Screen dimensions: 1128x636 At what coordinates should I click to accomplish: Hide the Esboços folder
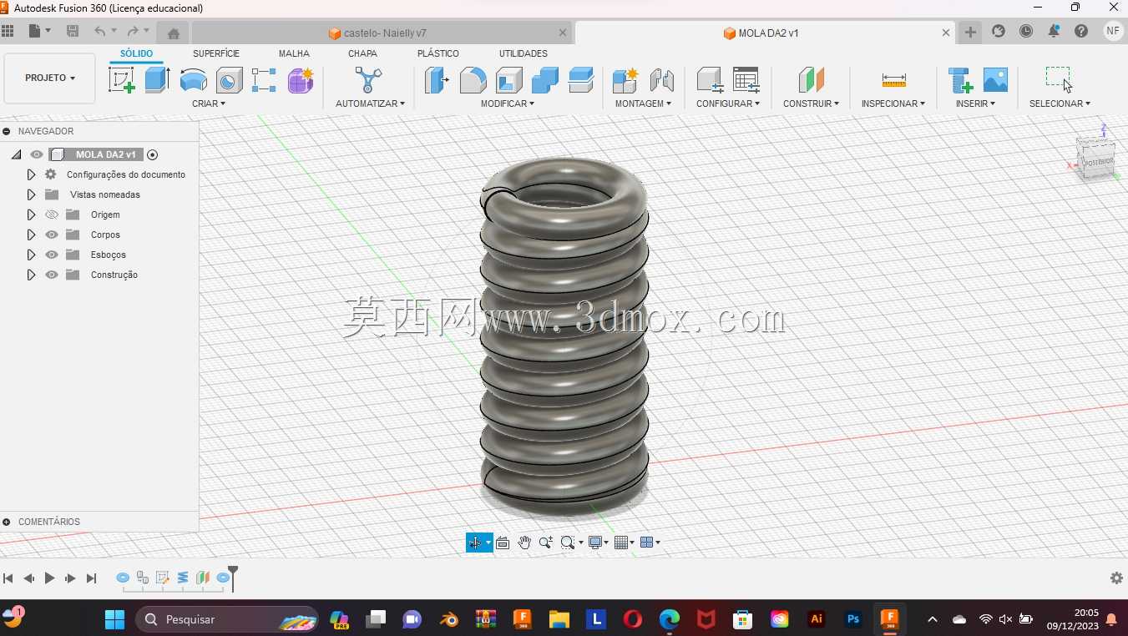[x=52, y=255]
